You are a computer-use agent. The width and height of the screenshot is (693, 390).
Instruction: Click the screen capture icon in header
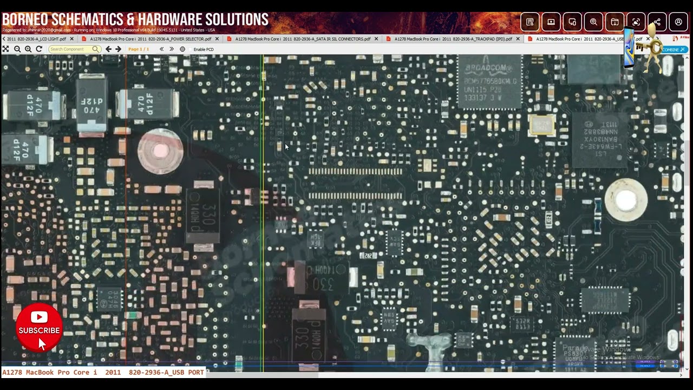pyautogui.click(x=636, y=22)
